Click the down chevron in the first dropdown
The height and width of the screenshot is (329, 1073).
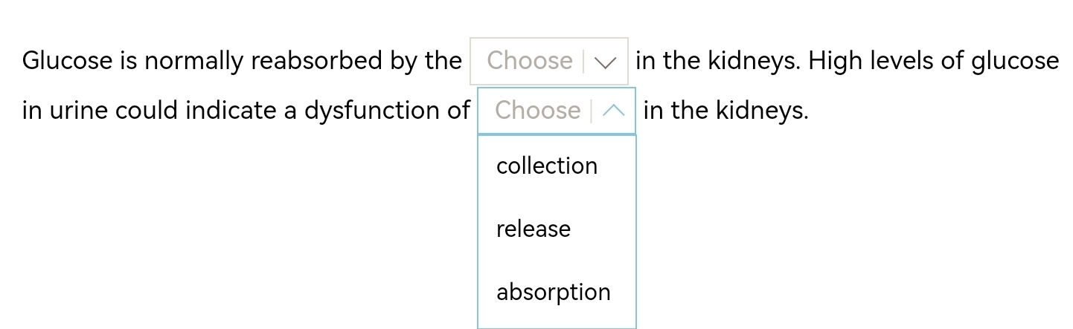tap(606, 62)
